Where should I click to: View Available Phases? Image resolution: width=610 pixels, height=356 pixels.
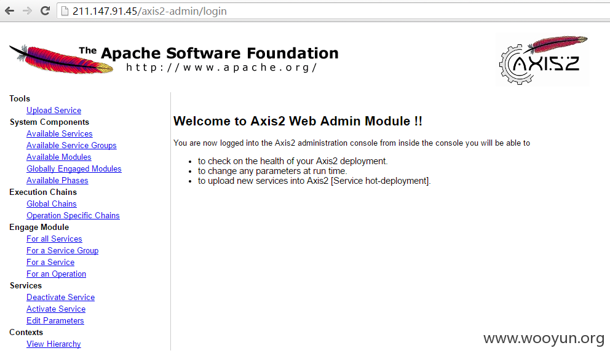tap(57, 181)
